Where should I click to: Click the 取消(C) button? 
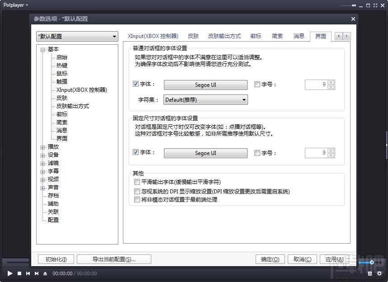click(x=302, y=259)
